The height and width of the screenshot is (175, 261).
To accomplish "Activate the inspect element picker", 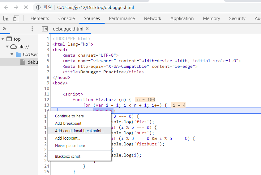I will click(x=6, y=18).
